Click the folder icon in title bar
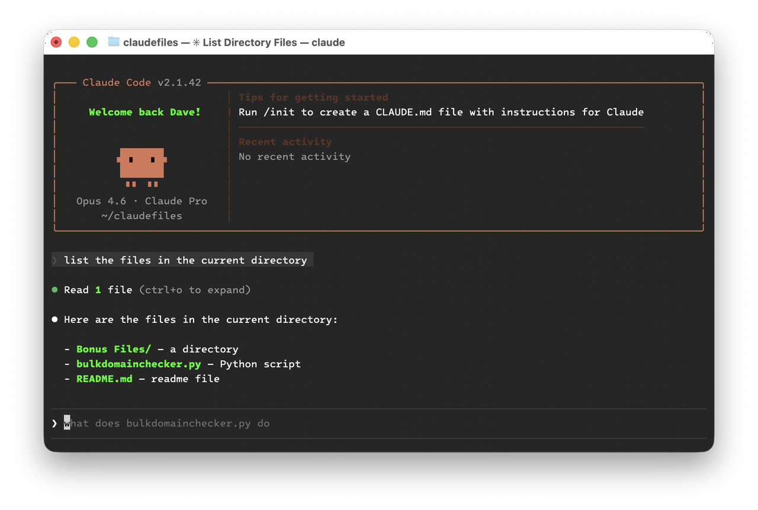Viewport: 758px width, 510px height. (x=114, y=42)
